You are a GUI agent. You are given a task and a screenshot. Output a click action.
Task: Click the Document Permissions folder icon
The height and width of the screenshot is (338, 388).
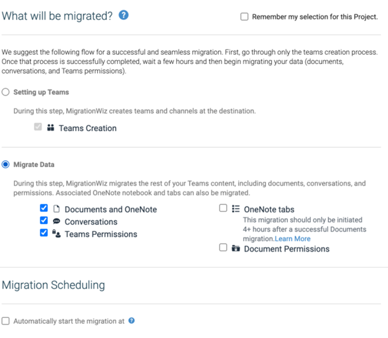[236, 249]
